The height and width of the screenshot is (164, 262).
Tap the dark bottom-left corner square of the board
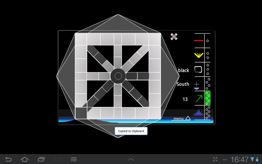[x=81, y=113]
